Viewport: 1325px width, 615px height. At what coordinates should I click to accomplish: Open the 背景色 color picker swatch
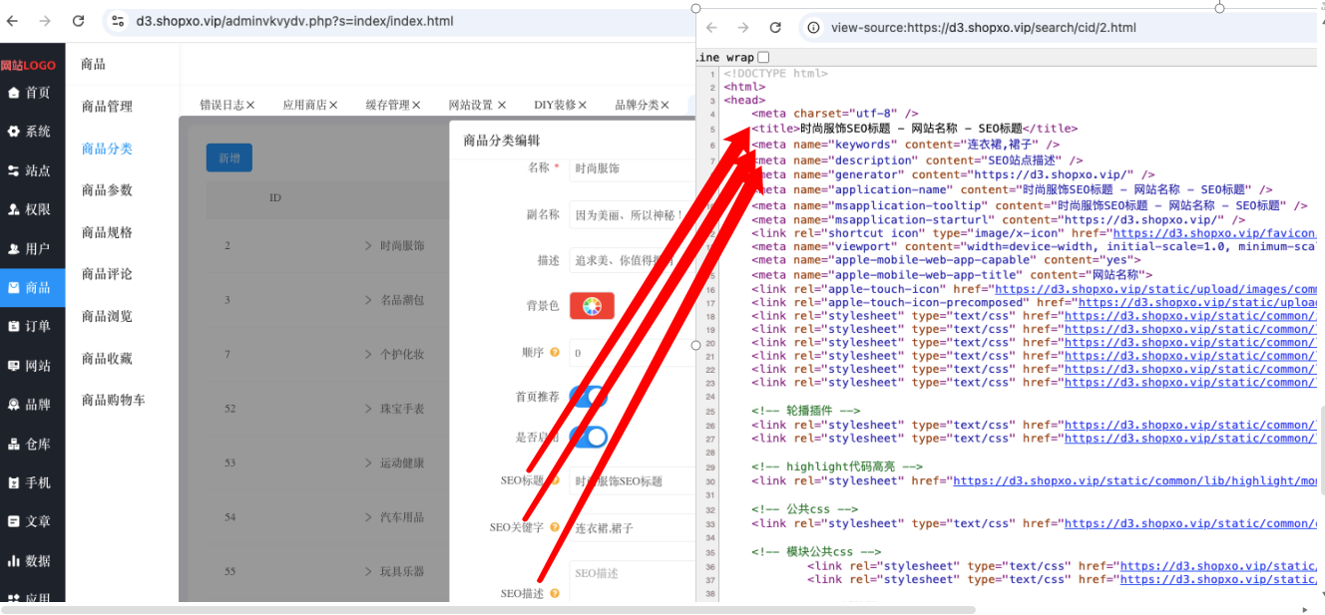pyautogui.click(x=592, y=306)
